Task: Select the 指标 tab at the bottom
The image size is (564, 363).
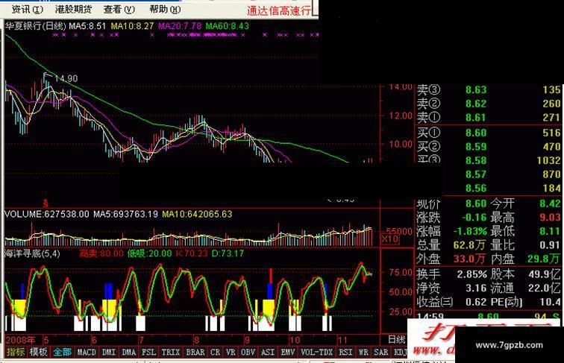Action: coord(15,352)
